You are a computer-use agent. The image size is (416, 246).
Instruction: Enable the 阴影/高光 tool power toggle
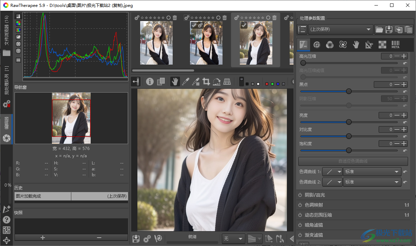[x=300, y=195]
